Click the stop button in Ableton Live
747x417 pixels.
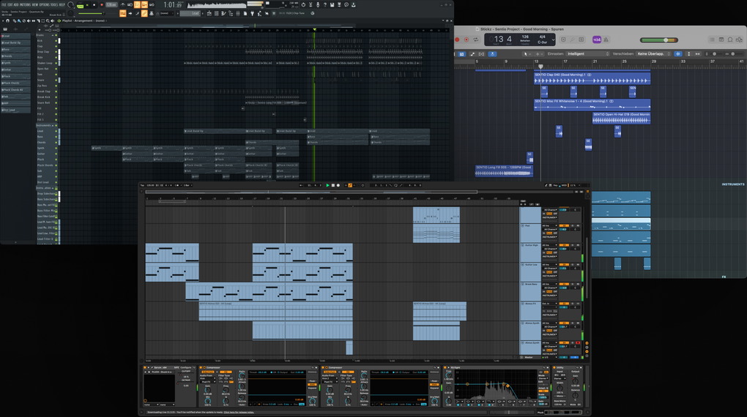333,185
